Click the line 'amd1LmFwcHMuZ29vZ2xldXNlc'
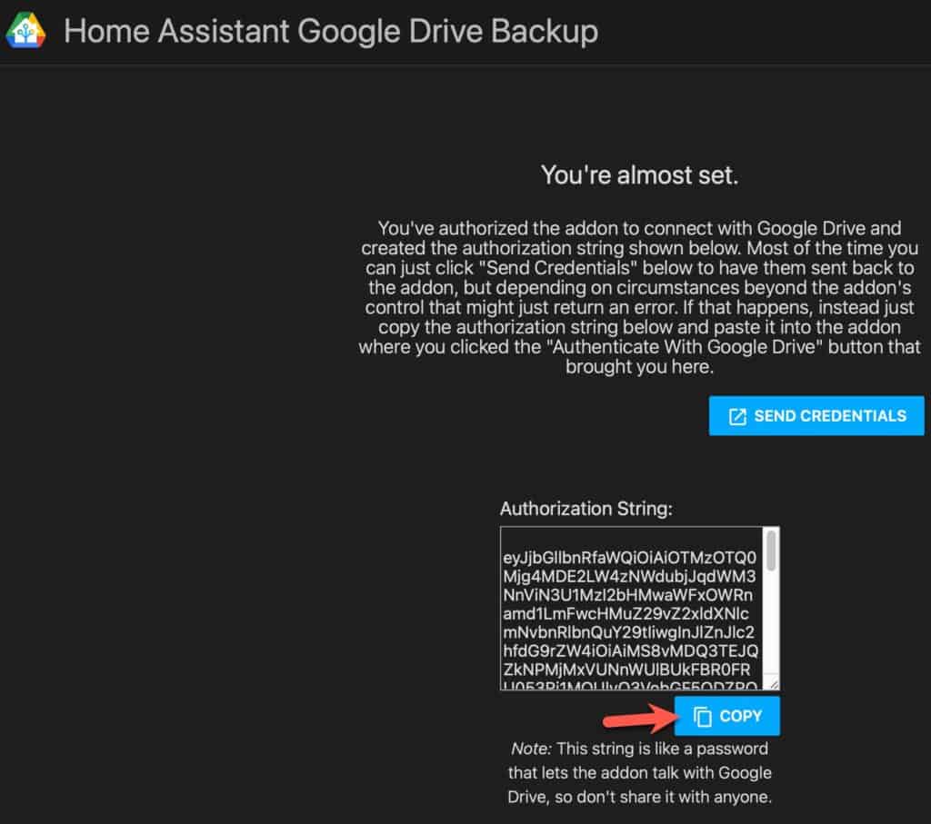 (626, 613)
